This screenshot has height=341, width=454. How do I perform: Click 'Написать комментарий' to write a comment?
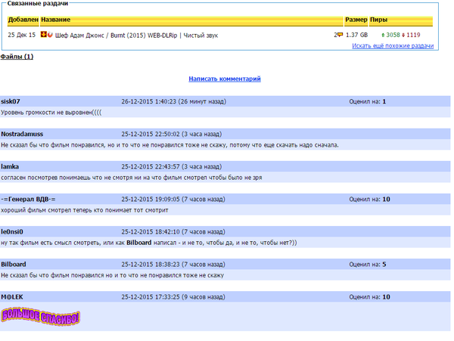coord(225,79)
